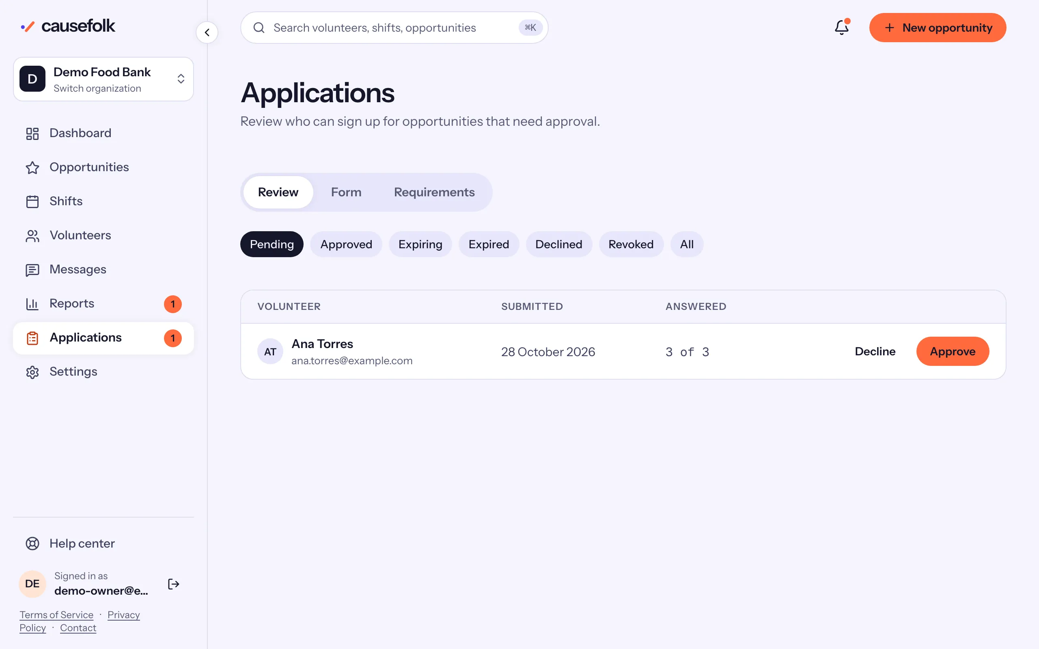Click the Volunteers people icon
This screenshot has width=1039, height=649.
coord(32,236)
